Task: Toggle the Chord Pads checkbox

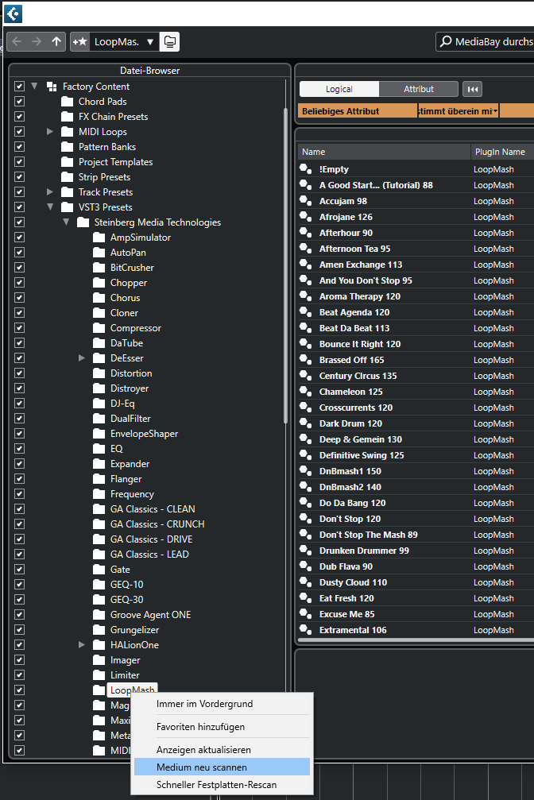Action: point(19,102)
